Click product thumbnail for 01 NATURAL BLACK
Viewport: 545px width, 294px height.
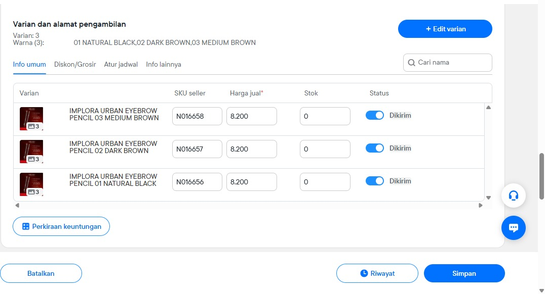click(31, 184)
